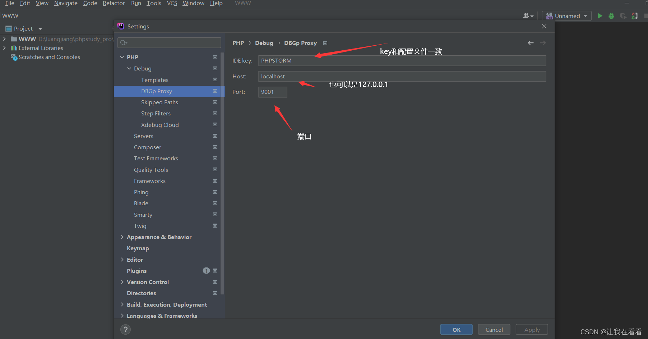Click the Settings search magnifier icon
The height and width of the screenshot is (339, 648).
coord(124,43)
